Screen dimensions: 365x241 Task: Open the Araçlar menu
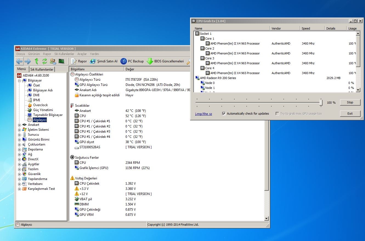(82, 54)
